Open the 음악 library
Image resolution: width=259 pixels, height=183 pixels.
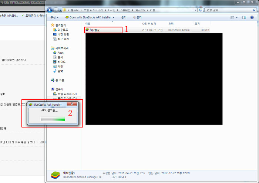pyautogui.click(x=60, y=71)
